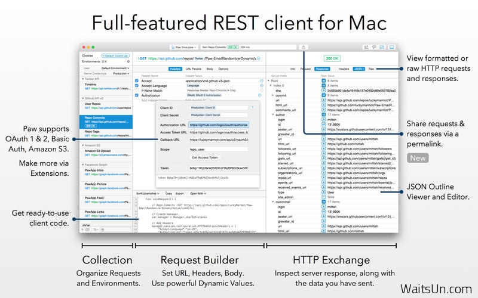Click the document icon of Paw Envs.paw title
This screenshot has width=478, height=298.
tap(173, 48)
